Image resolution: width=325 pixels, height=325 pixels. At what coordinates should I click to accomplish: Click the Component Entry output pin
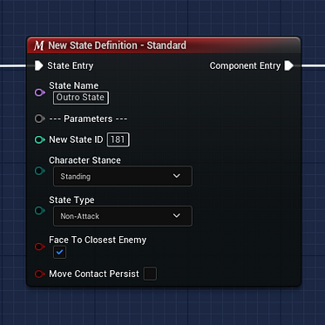click(x=288, y=65)
